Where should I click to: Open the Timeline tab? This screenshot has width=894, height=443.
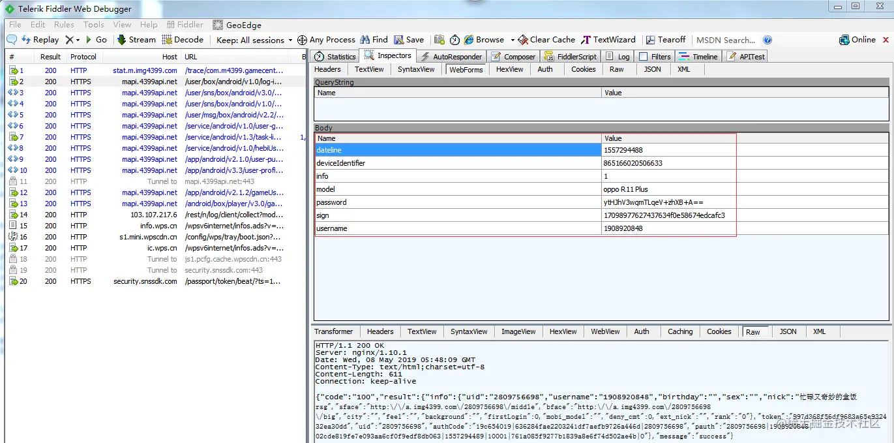[x=698, y=57]
